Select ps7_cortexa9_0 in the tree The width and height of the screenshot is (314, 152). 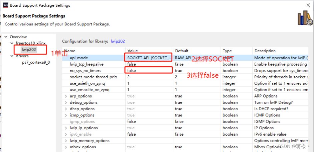pos(36,63)
